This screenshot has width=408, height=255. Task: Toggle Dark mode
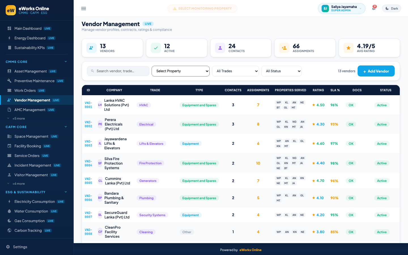point(392,8)
